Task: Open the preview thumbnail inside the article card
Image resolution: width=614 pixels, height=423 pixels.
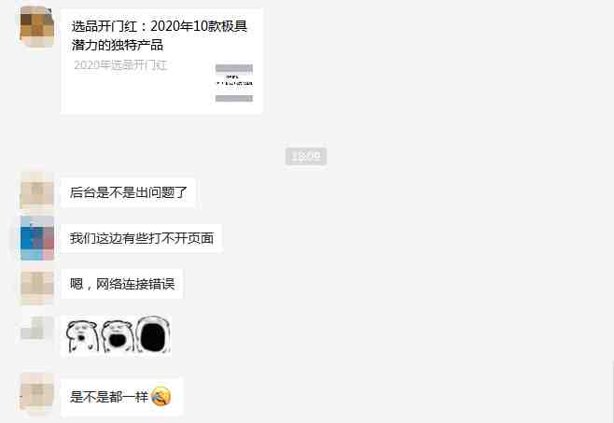Action: click(234, 83)
